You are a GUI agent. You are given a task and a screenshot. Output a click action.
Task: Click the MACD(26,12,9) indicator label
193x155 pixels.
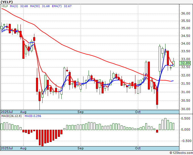coord(11,116)
